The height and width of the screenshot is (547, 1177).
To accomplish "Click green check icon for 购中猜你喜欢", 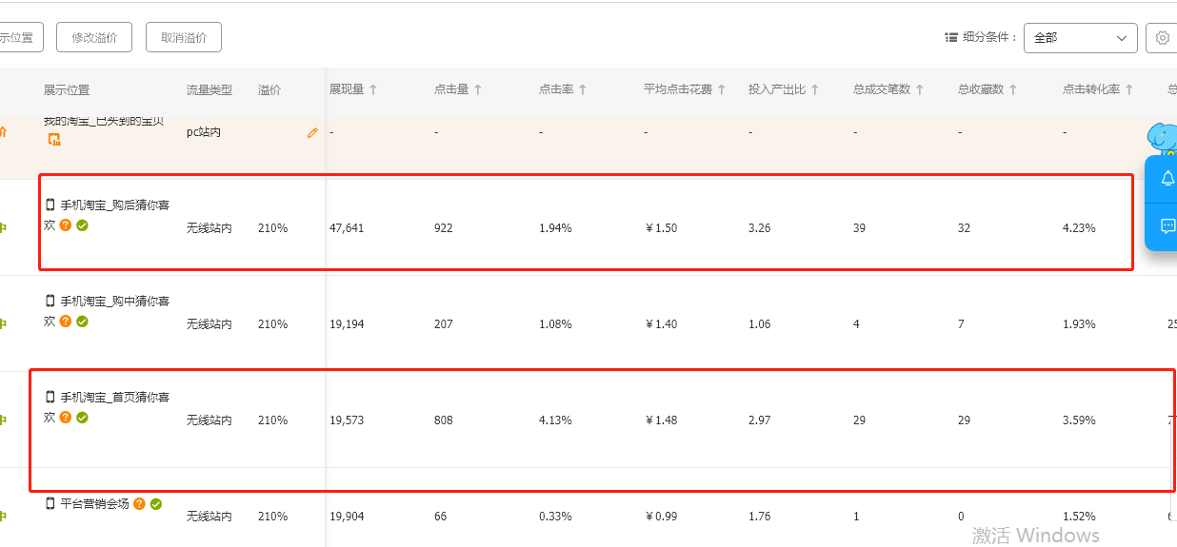I will pos(82,322).
